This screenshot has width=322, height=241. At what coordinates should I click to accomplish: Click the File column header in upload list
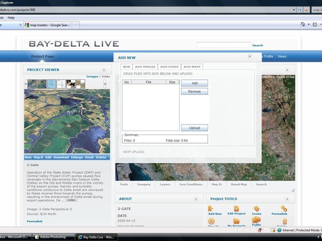pyautogui.click(x=148, y=82)
